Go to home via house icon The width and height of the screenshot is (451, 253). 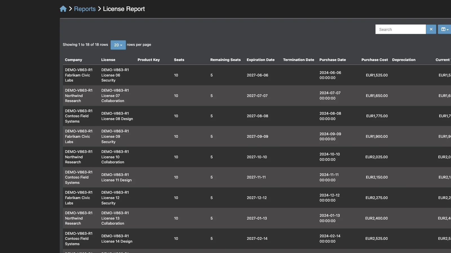click(x=63, y=9)
